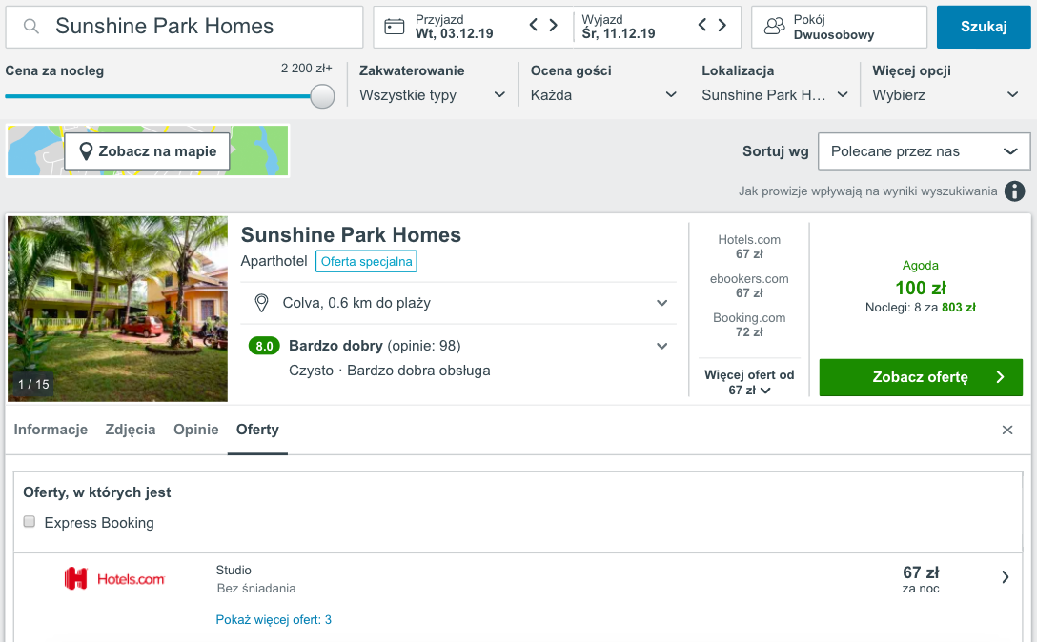Advance departure date to next day
Screen dimensions: 1037x642
722,26
